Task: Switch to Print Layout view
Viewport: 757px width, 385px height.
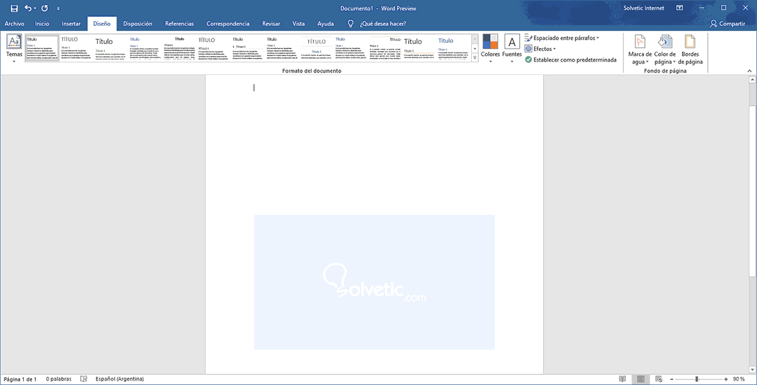Action: coord(641,379)
